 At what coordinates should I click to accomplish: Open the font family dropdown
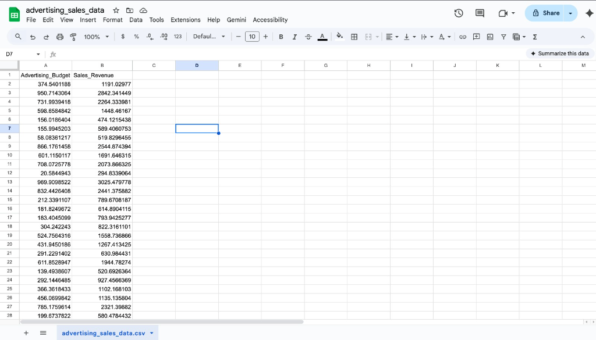pos(208,37)
